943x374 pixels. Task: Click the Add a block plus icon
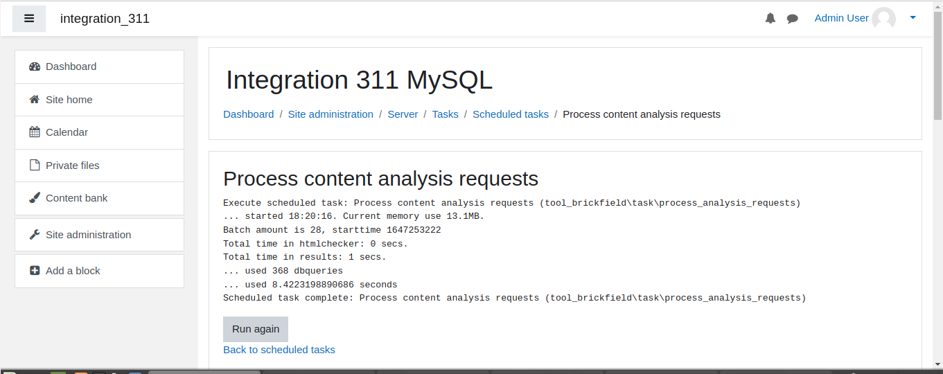coord(35,271)
